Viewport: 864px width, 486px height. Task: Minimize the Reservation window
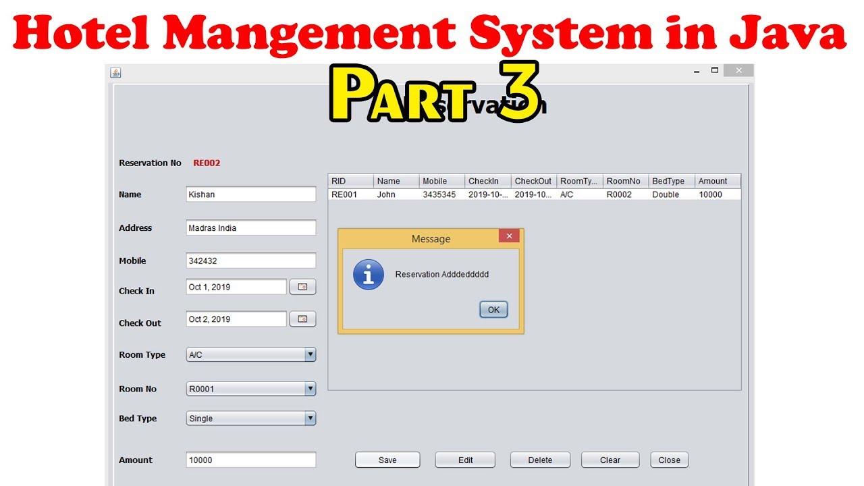pyautogui.click(x=697, y=70)
